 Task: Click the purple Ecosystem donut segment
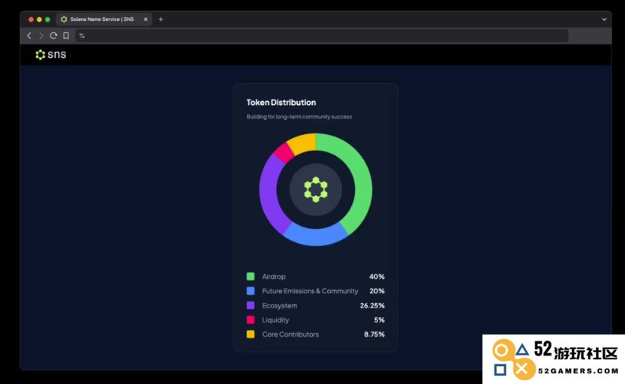pos(269,195)
